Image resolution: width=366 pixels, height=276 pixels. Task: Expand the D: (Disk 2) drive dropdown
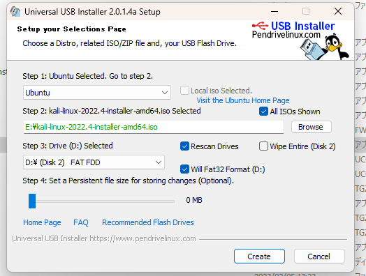(x=94, y=162)
